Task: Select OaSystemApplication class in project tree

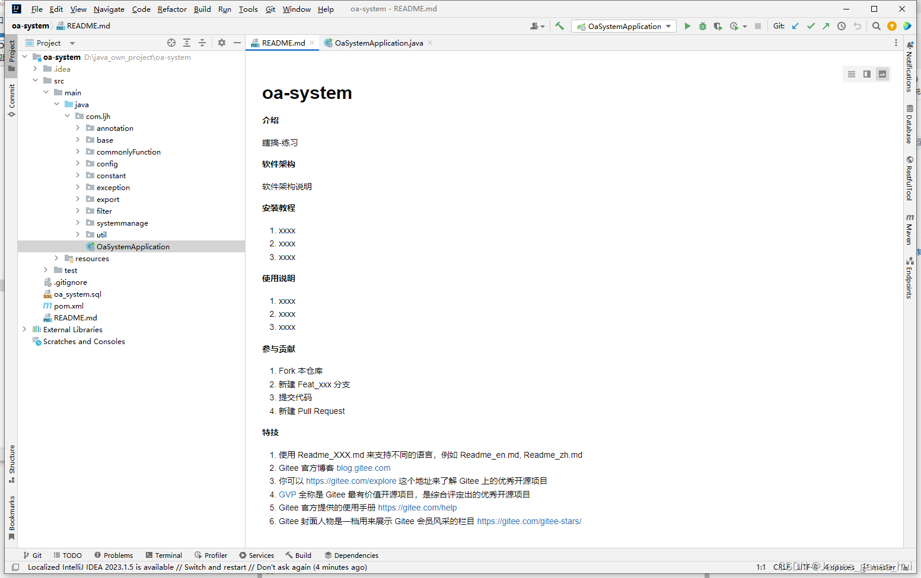Action: 133,246
